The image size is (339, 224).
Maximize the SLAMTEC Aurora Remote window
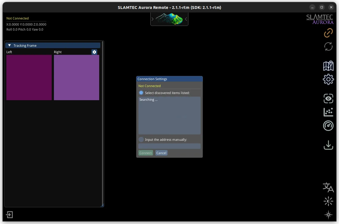pos(322,7)
